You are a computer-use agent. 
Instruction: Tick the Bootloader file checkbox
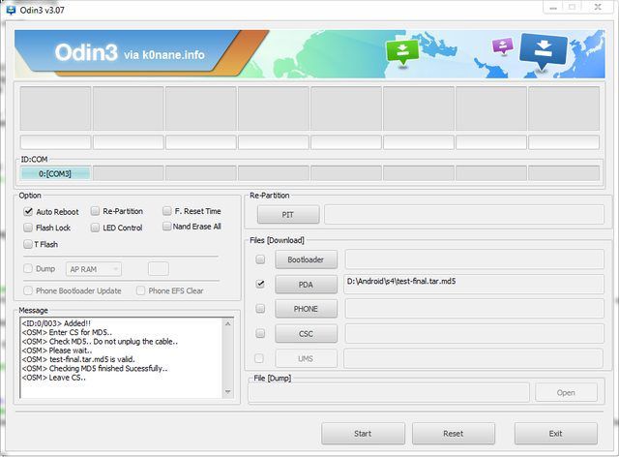(x=259, y=259)
